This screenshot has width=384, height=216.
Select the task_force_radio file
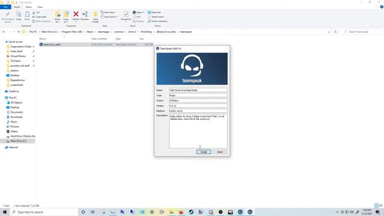[x=52, y=44]
